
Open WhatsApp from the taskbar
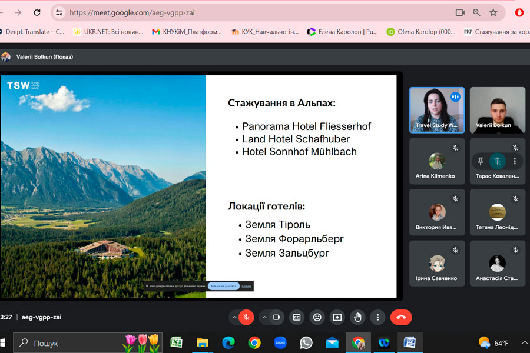pos(306,342)
